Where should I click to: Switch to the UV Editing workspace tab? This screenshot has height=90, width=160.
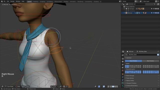[50, 1]
